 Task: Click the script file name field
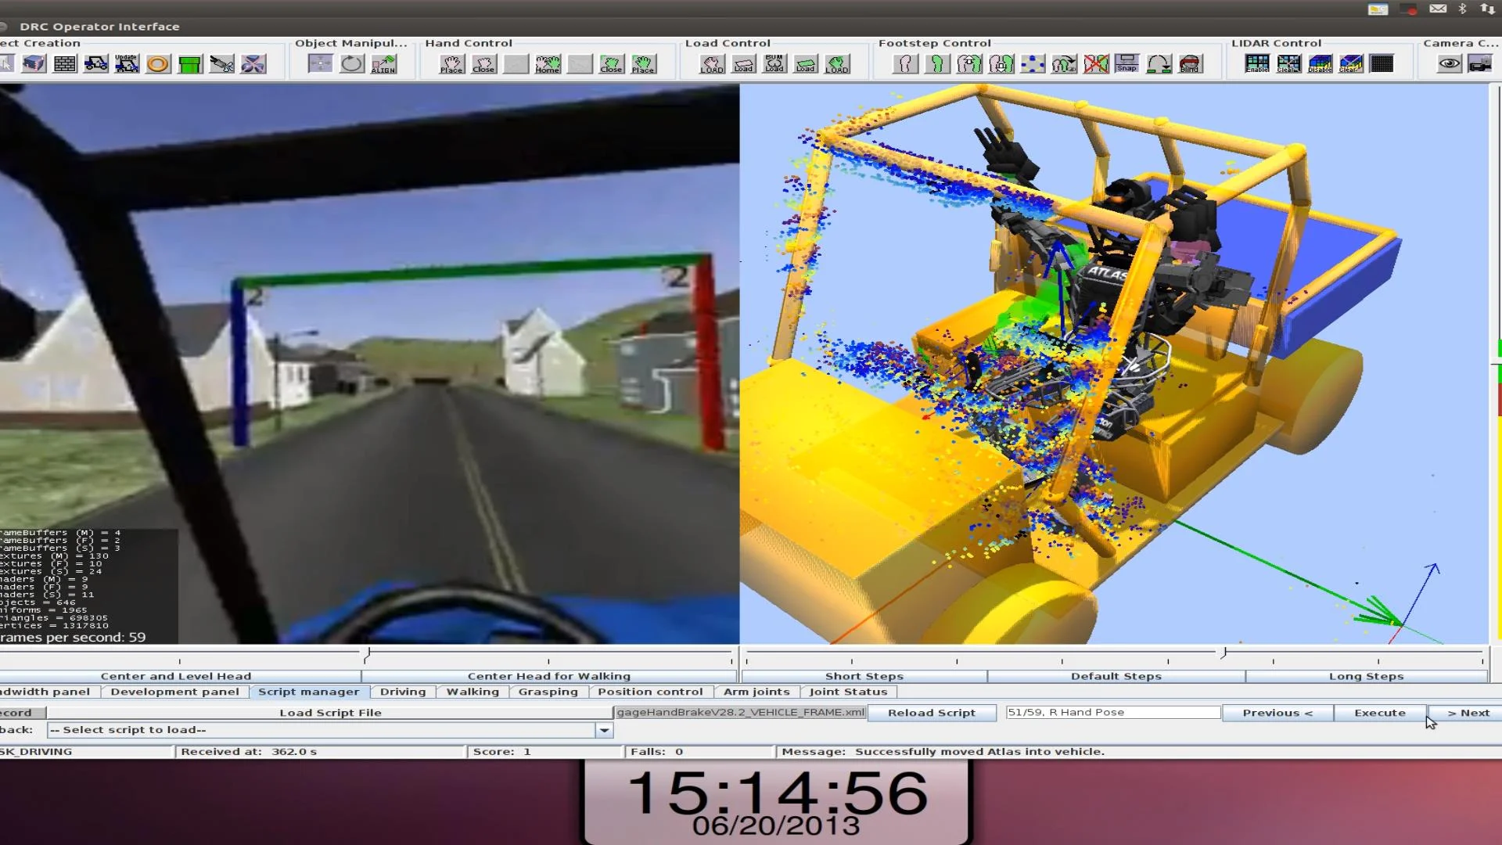click(740, 712)
